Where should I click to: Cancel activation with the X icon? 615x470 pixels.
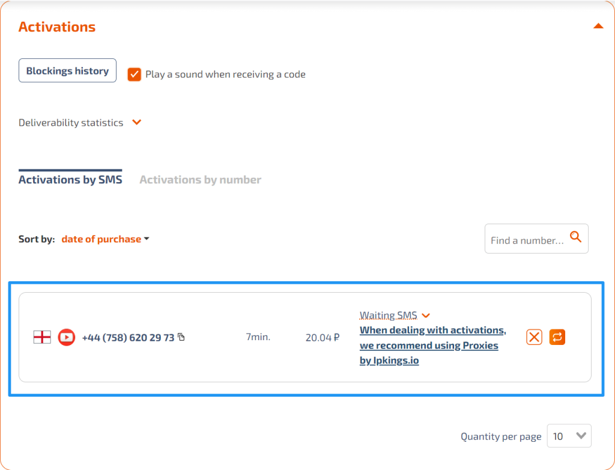tap(534, 337)
